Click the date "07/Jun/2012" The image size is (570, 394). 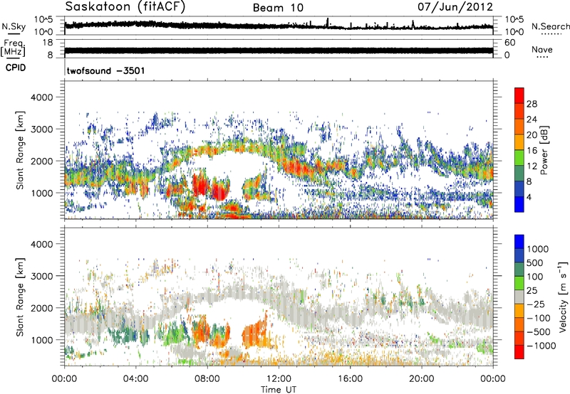(455, 7)
